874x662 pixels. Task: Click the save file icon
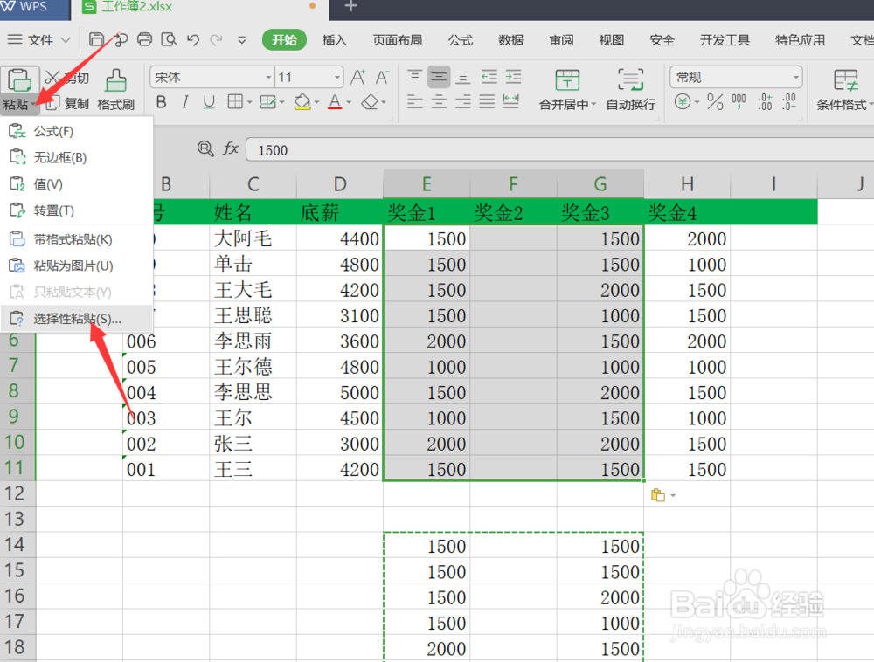(96, 39)
